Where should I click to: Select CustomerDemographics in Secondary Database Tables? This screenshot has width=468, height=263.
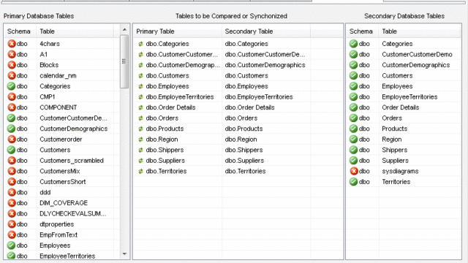[416, 65]
